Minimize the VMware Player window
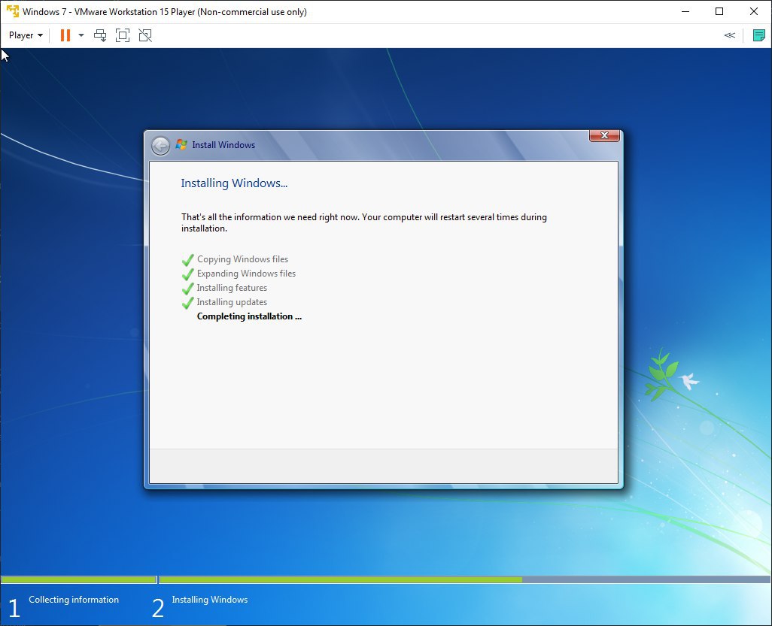Screen dimensions: 772x626 coord(685,11)
